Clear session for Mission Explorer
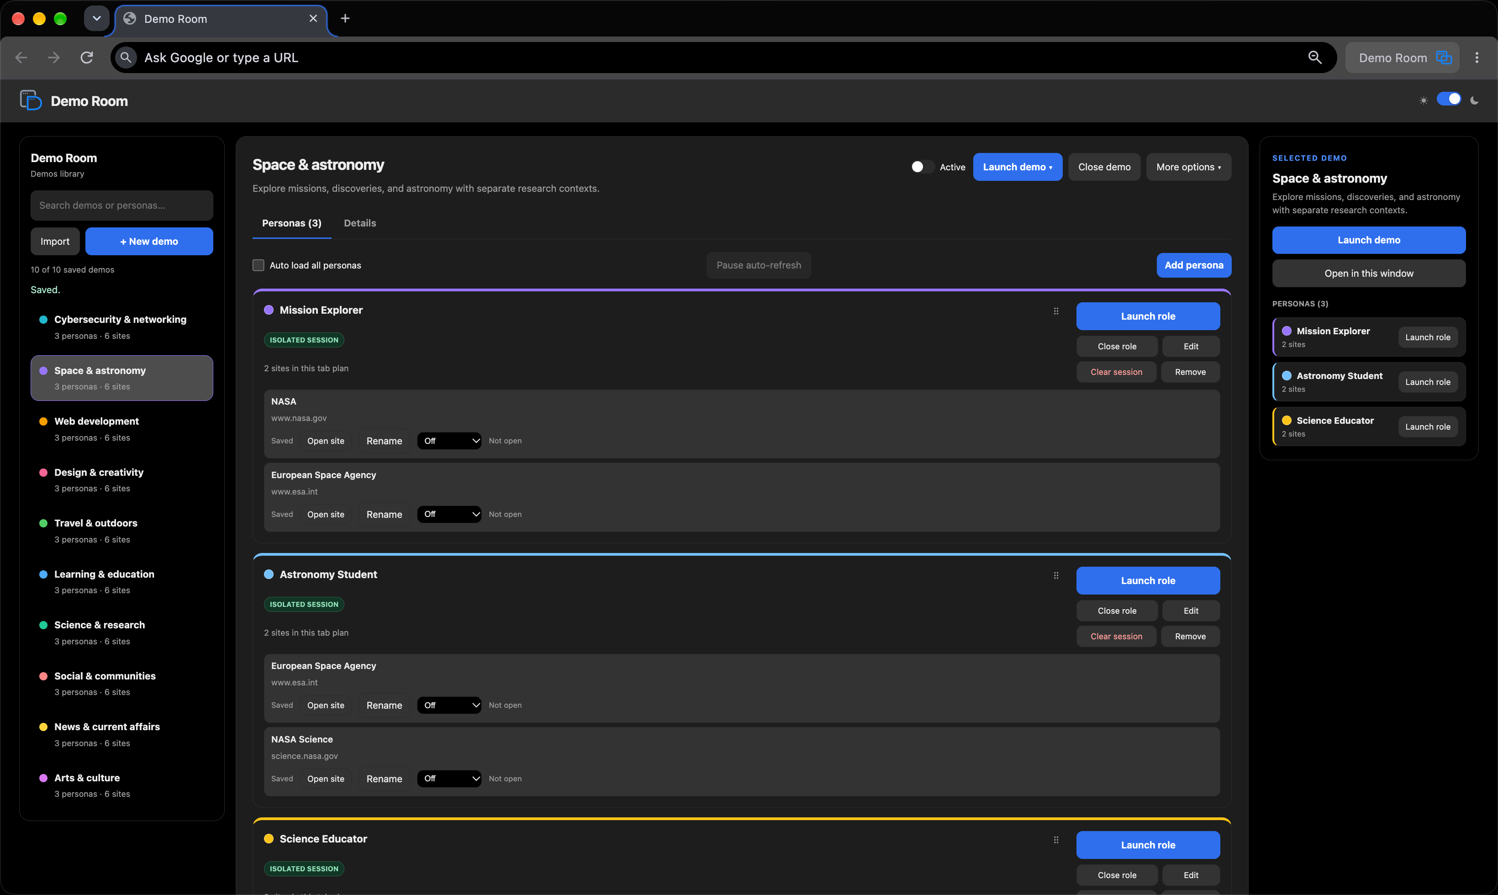Screen dimensions: 1498x895 1116,372
